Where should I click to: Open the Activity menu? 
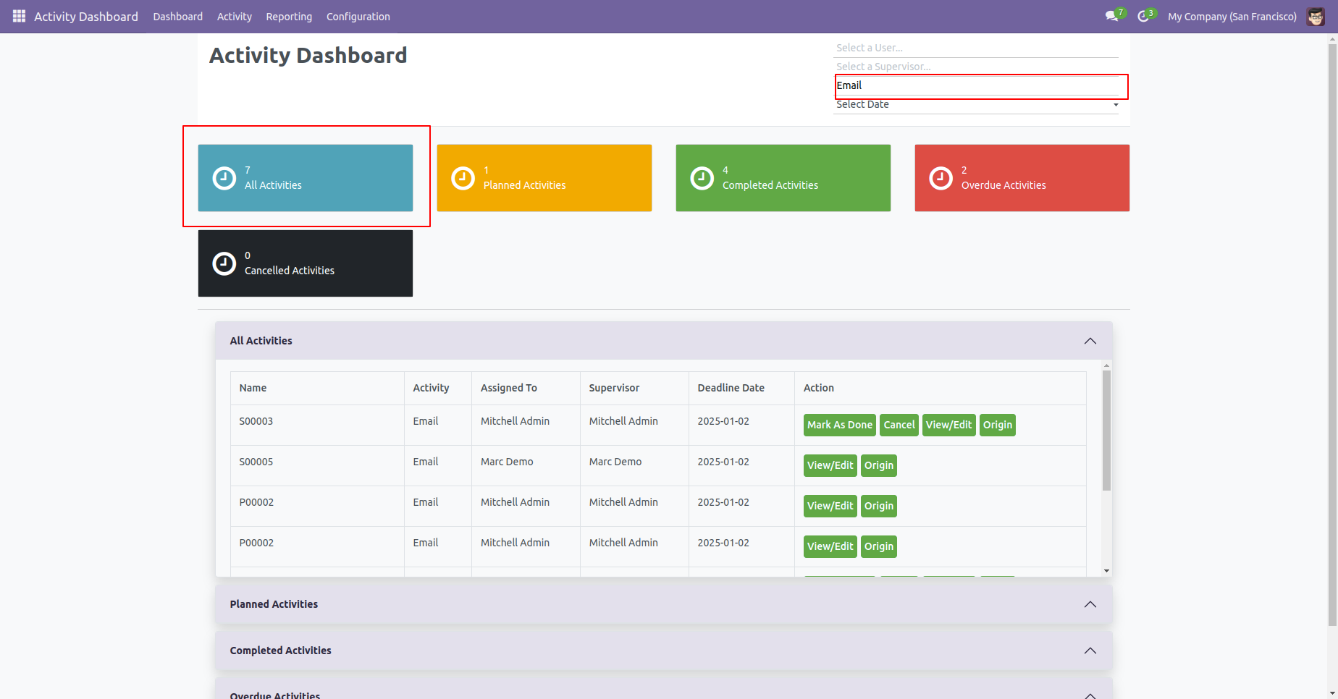tap(234, 17)
